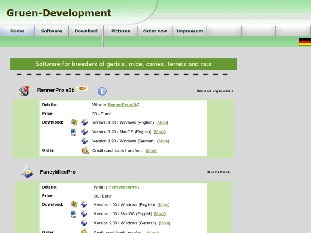Viewport: 311px width, 233px height.
Task: Click the breeders software banner heading
Action: click(123, 64)
